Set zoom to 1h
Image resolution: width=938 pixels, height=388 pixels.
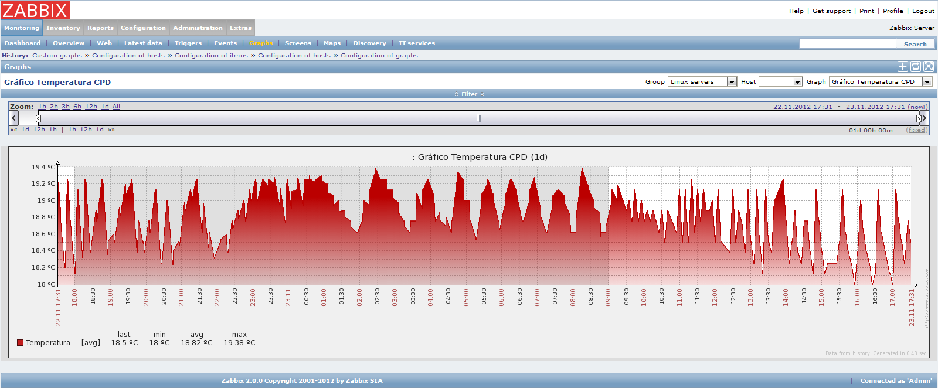click(x=42, y=107)
